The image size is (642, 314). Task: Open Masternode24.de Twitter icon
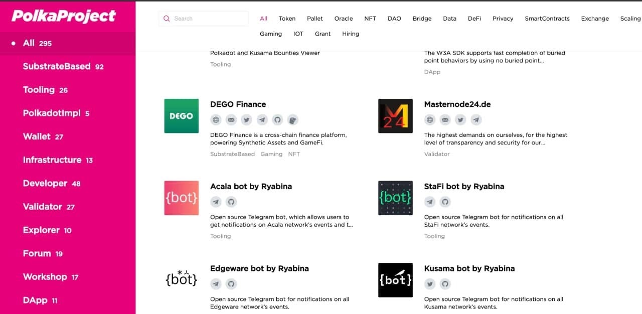(x=460, y=120)
